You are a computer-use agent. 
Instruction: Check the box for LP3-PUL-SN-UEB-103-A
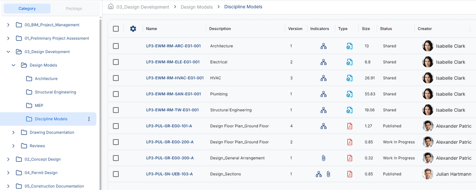pyautogui.click(x=116, y=174)
